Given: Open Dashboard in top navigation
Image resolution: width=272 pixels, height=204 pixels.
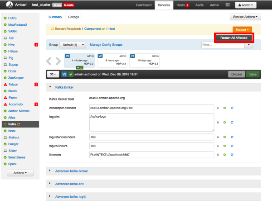Looking at the screenshot, I should tap(144, 5).
